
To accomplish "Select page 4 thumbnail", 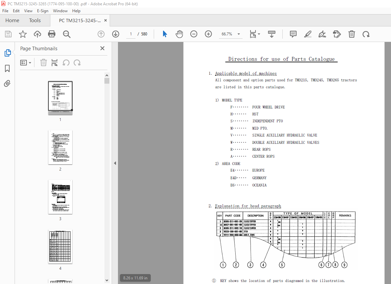I will (x=60, y=246).
